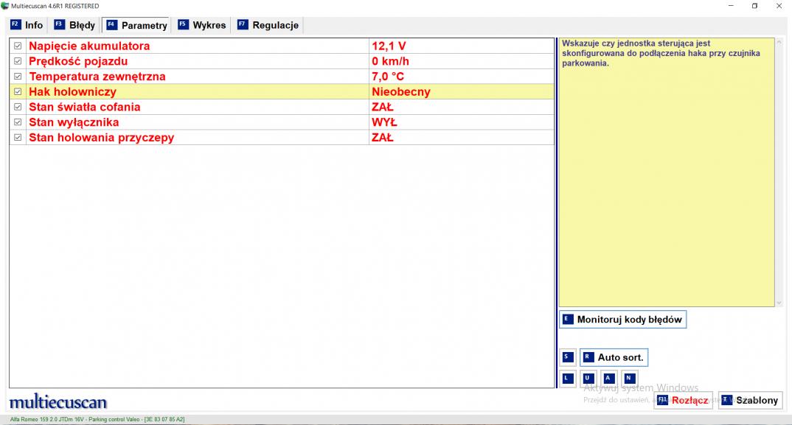Select the Napięcie akumulatora parameter row
Screen dimensions: 792x425
point(282,46)
